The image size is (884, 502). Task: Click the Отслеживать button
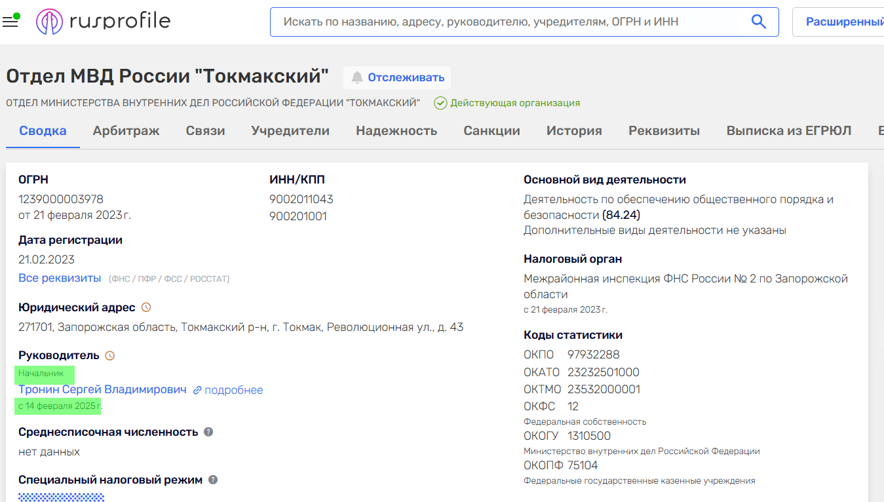(397, 77)
